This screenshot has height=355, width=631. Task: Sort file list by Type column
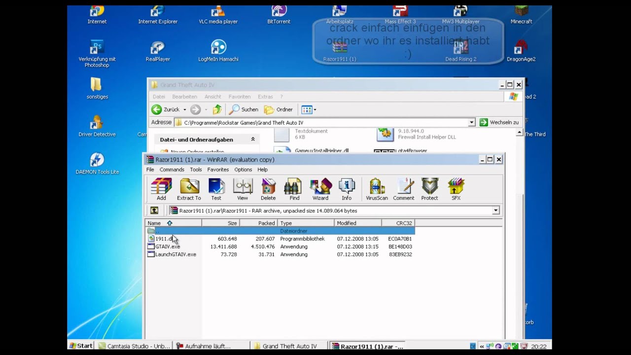[x=306, y=223]
